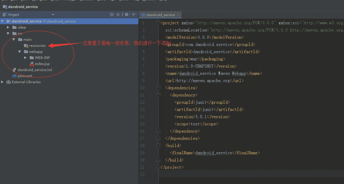The width and height of the screenshot is (344, 184).
Task: Click the scroll from source target icon
Action: pyautogui.click(x=112, y=15)
